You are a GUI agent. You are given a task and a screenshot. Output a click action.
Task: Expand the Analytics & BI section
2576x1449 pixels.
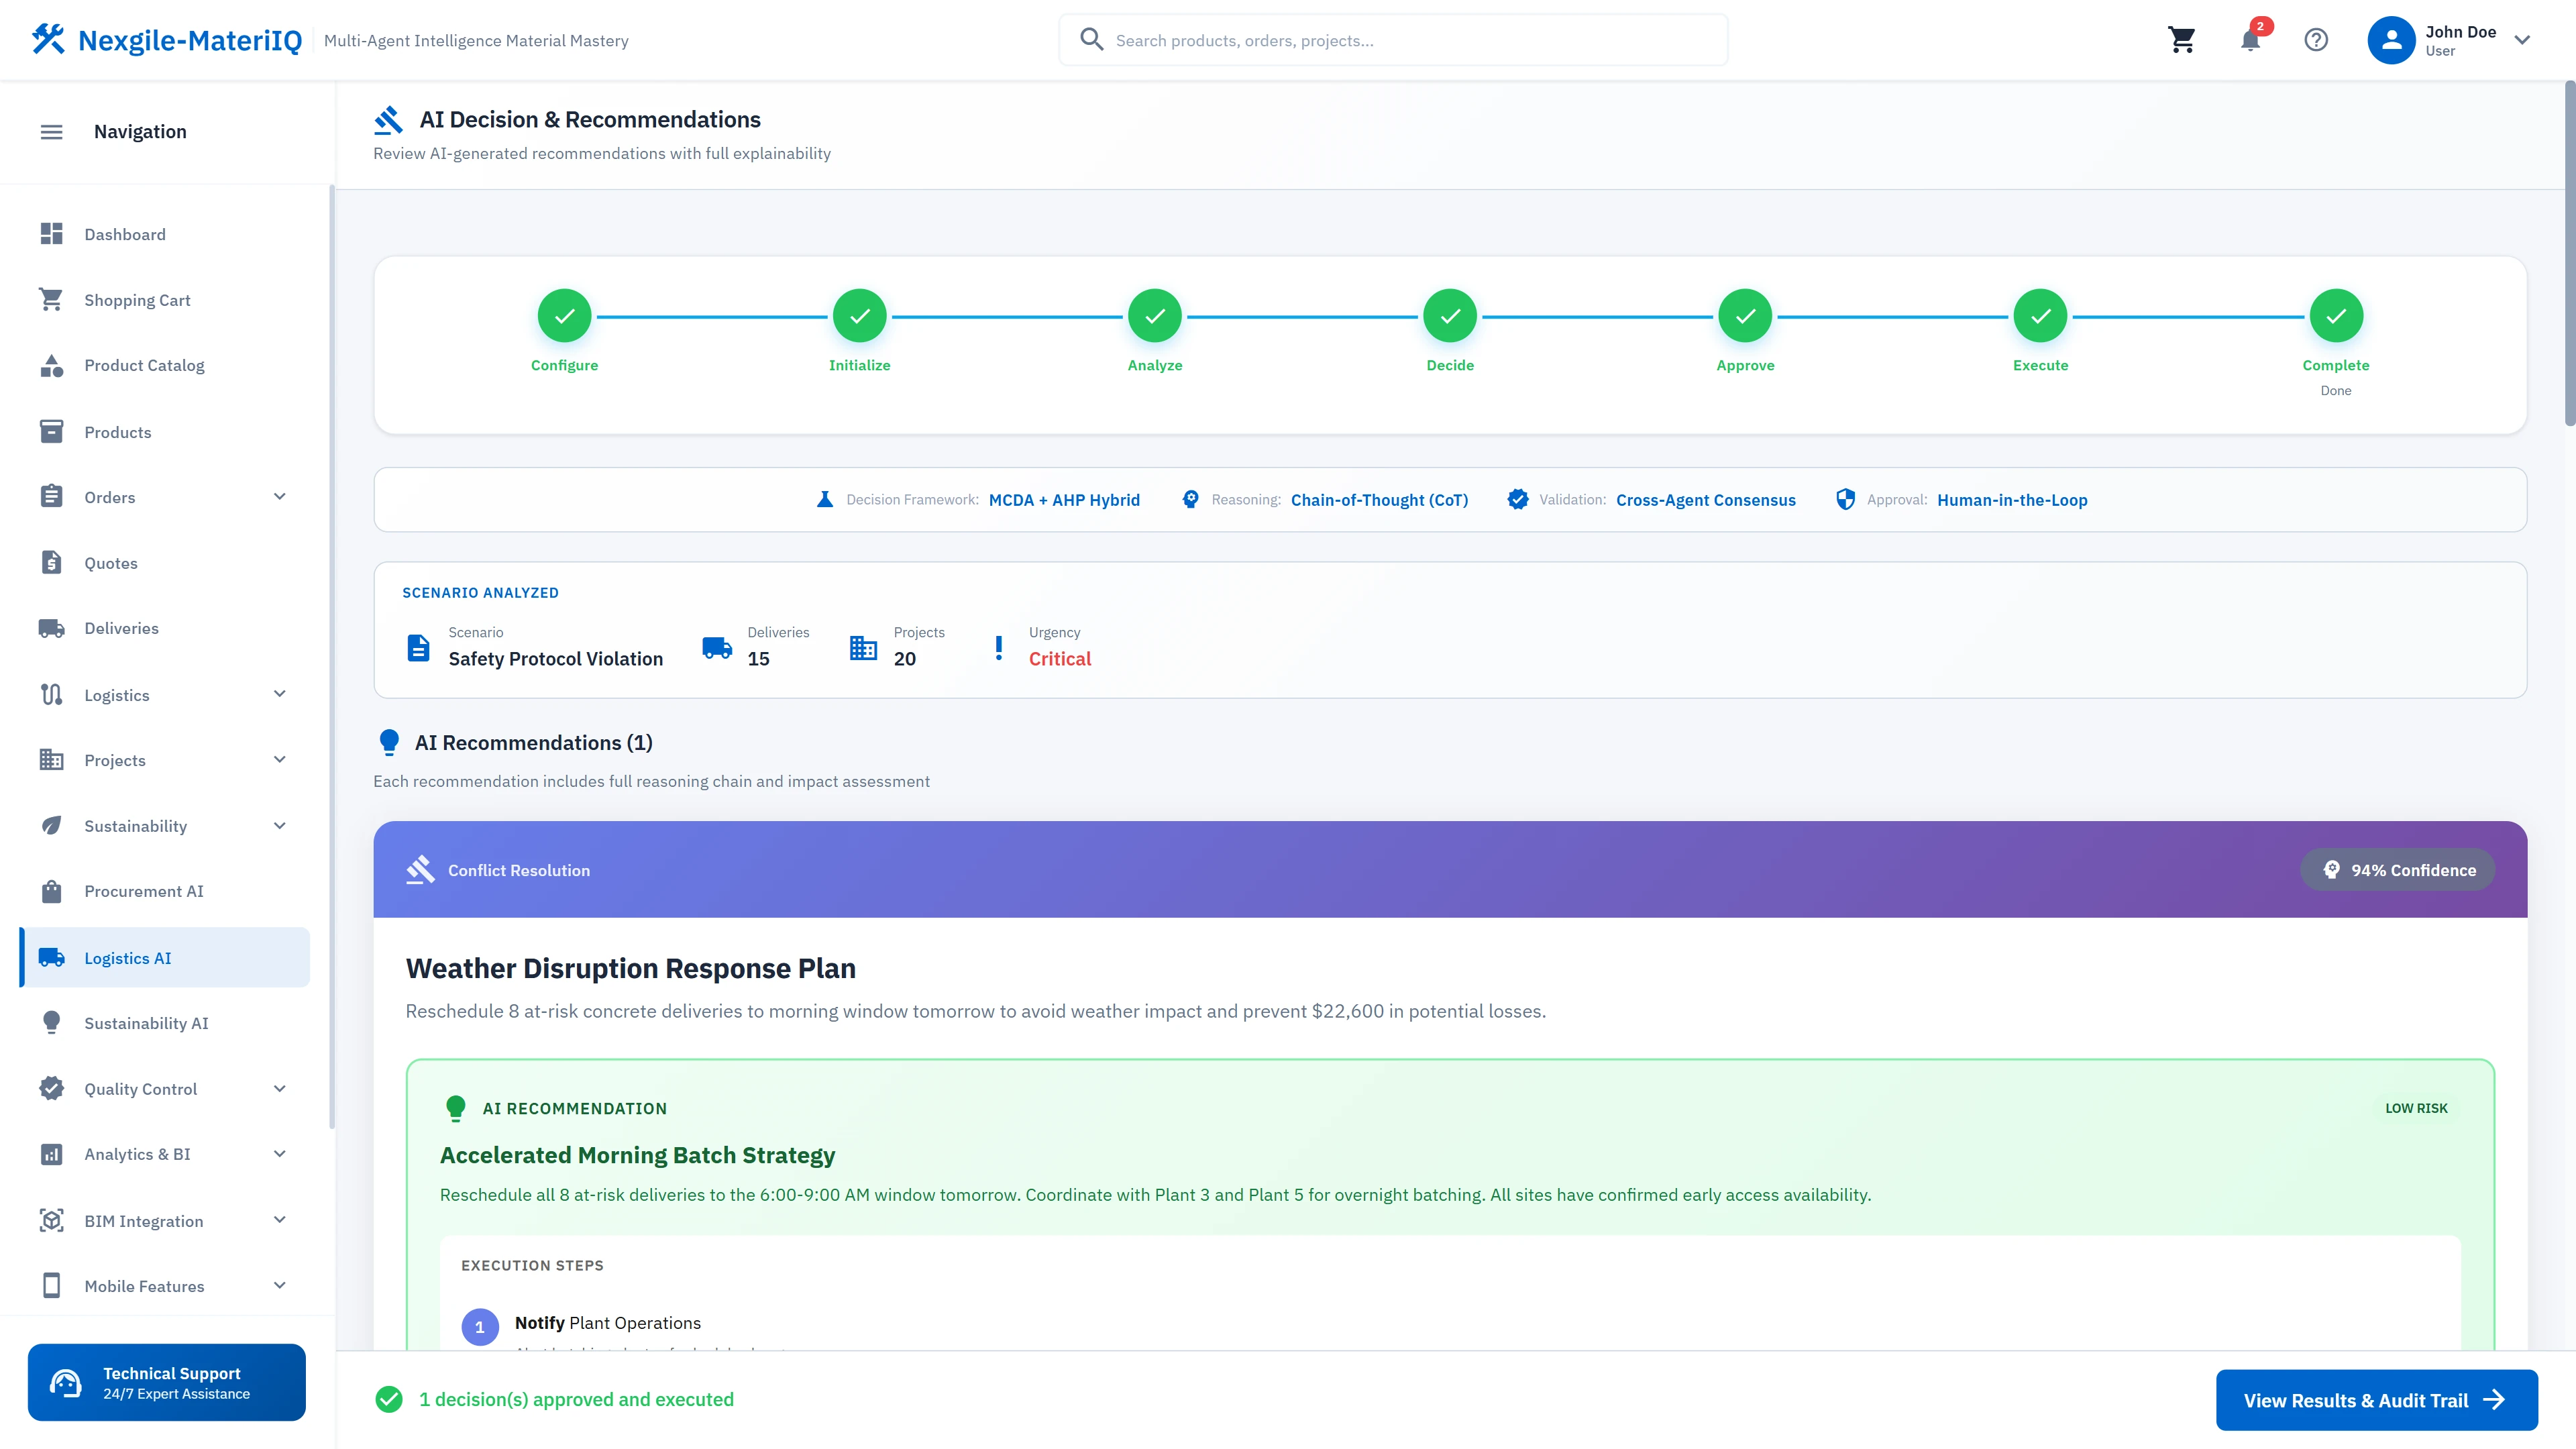click(280, 1154)
